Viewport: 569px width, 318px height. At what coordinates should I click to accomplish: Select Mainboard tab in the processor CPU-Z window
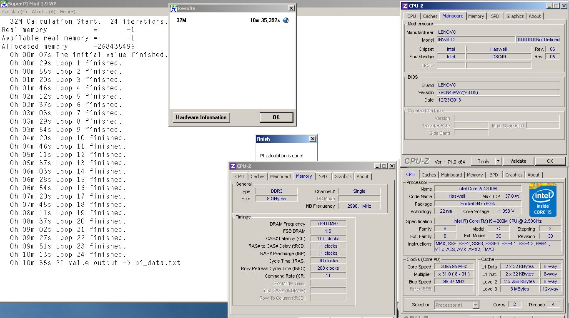tap(451, 175)
